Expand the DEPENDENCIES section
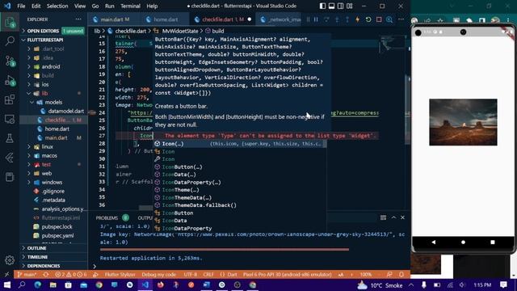The height and width of the screenshot is (291, 517). click(44, 266)
